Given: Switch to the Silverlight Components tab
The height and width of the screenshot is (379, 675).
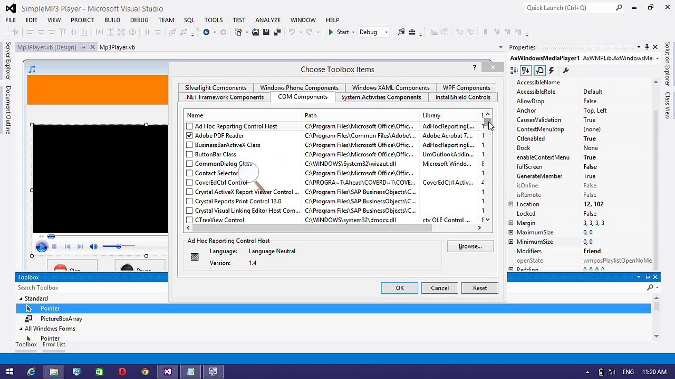Looking at the screenshot, I should point(216,88).
